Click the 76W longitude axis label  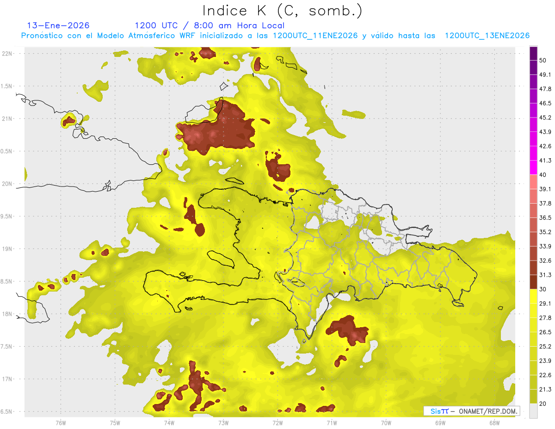[x=61, y=423]
